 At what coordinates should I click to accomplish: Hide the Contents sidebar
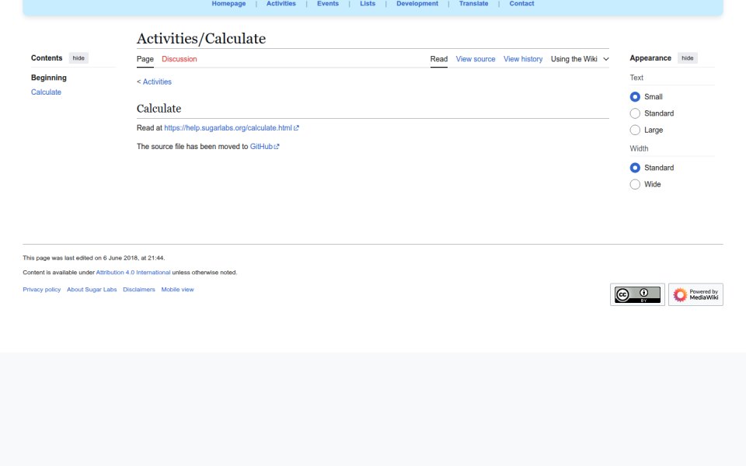(78, 58)
